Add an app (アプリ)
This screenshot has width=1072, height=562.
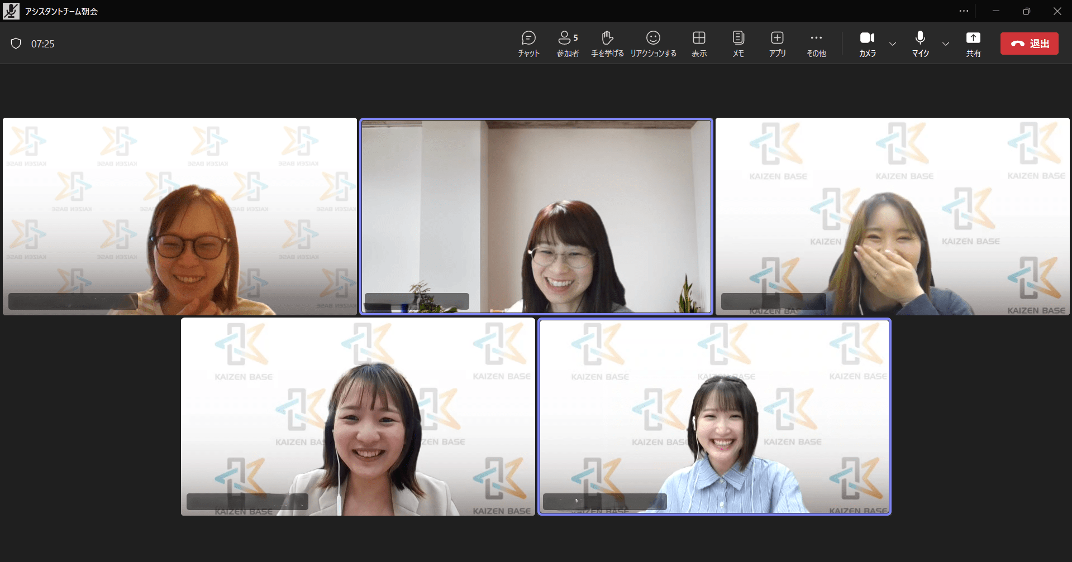[777, 44]
